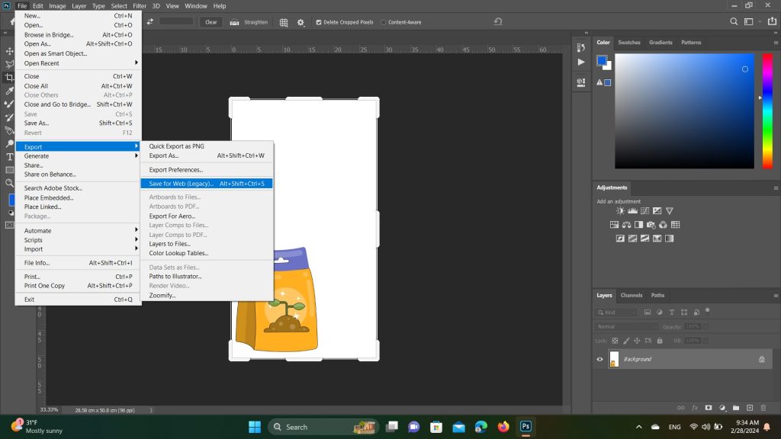Enable the Content-Aware checkbox
The image size is (781, 439).
pyautogui.click(x=384, y=22)
